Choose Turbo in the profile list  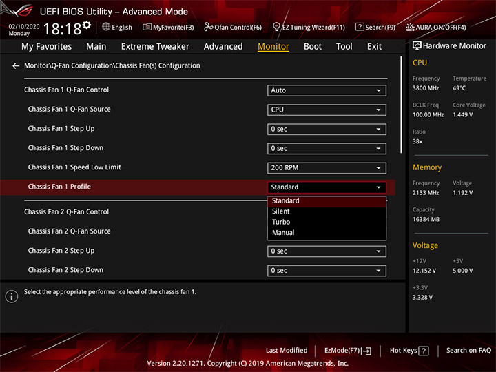click(x=327, y=222)
